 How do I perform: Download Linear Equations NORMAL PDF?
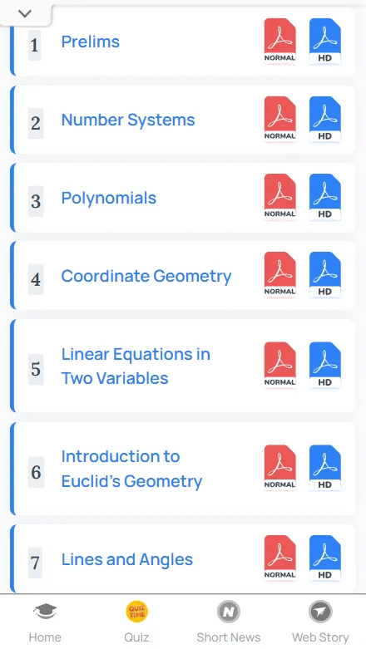pos(280,365)
